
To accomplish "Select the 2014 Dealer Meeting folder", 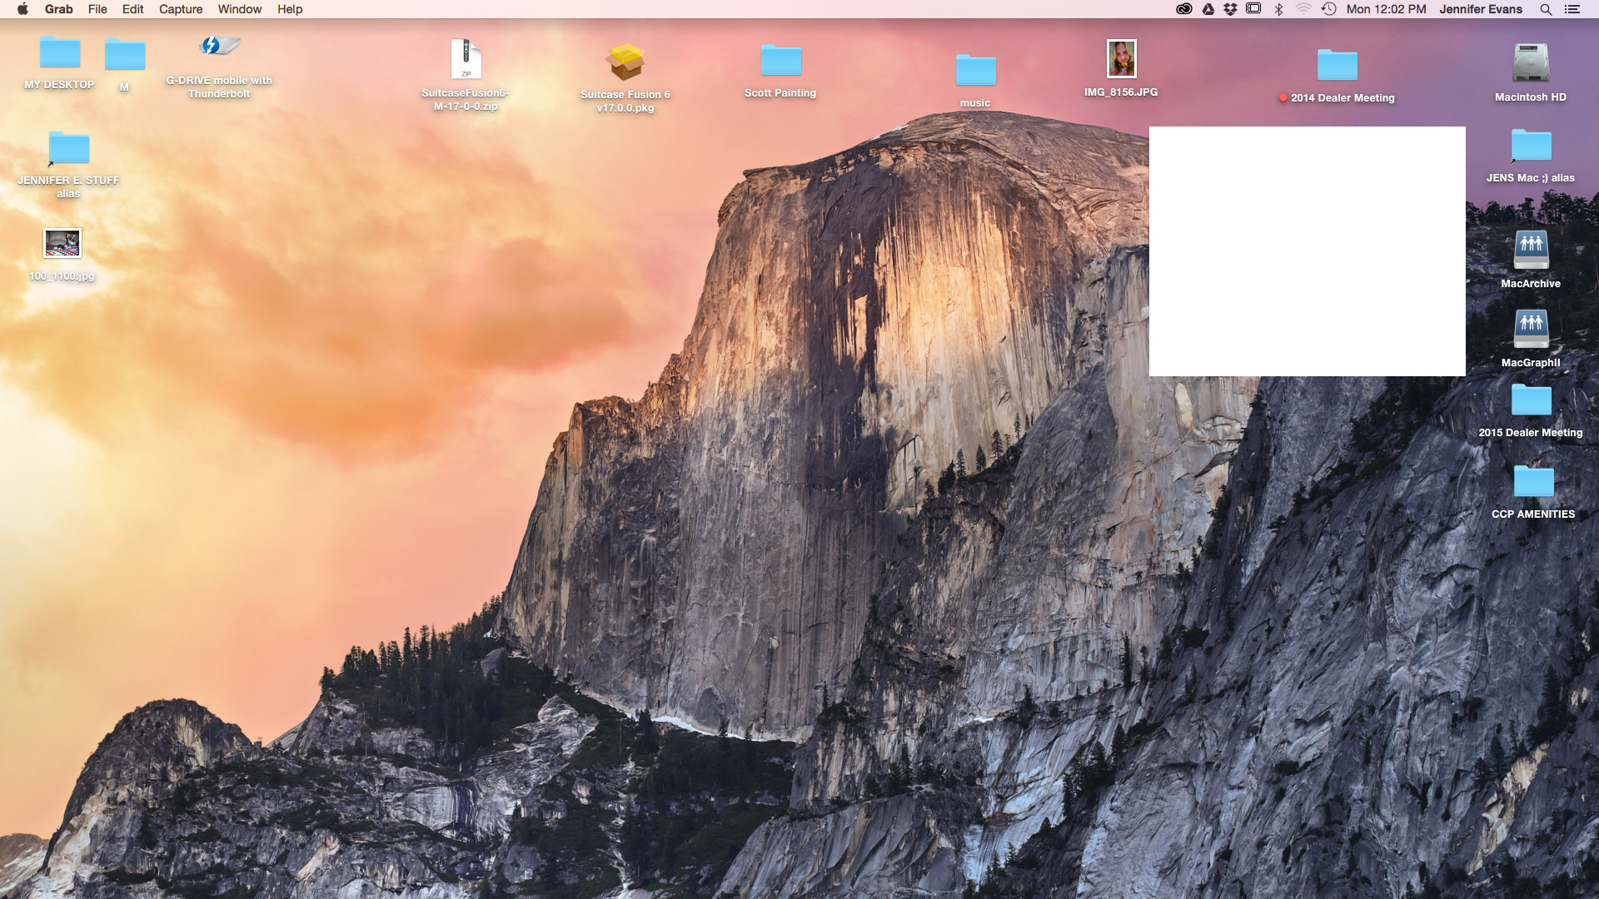I will [1337, 66].
